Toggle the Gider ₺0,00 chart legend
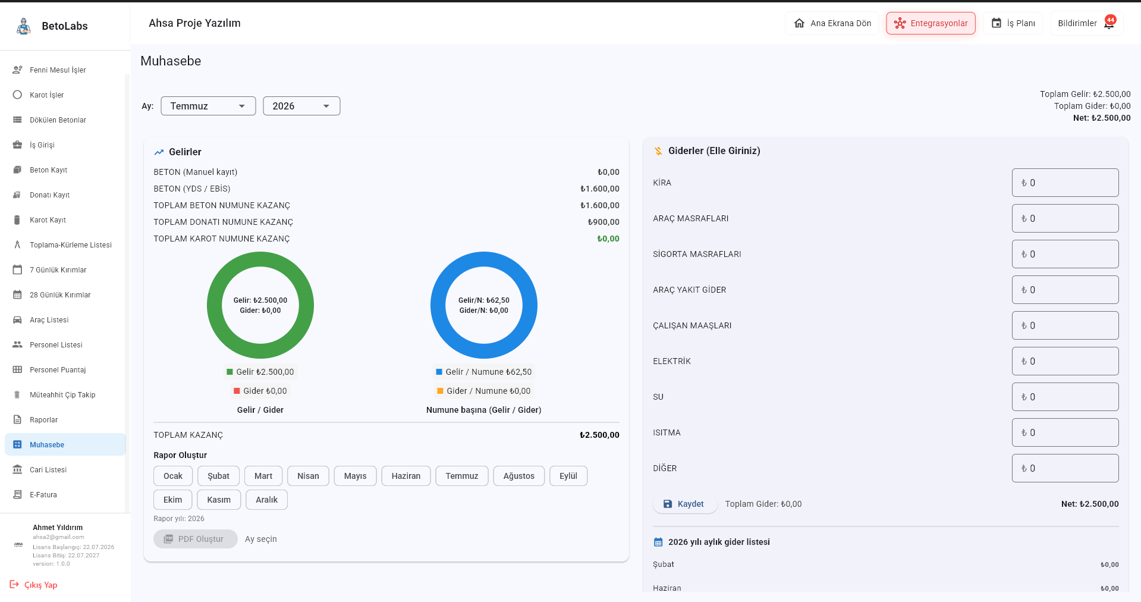1141x602 pixels. point(260,391)
